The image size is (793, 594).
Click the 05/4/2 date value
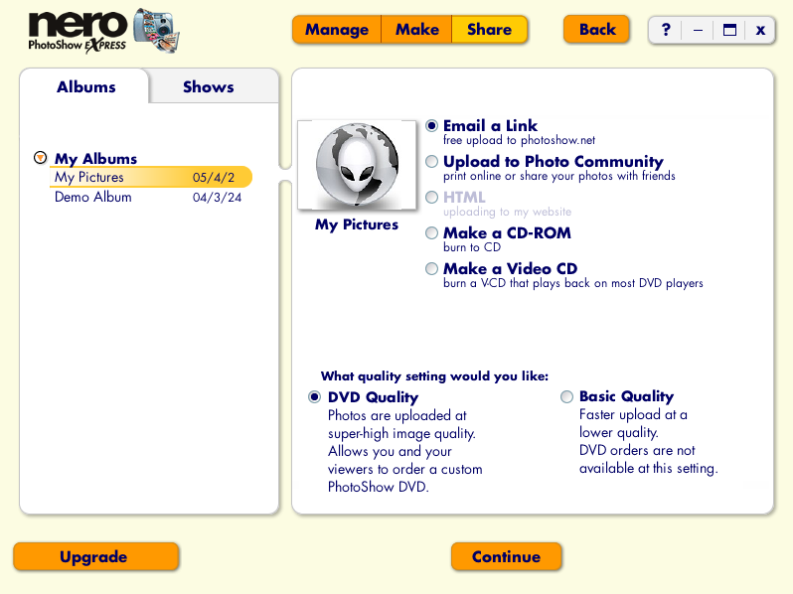[x=214, y=178]
